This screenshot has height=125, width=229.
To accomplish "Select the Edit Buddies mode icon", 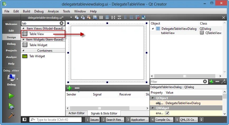I will click(x=89, y=17).
